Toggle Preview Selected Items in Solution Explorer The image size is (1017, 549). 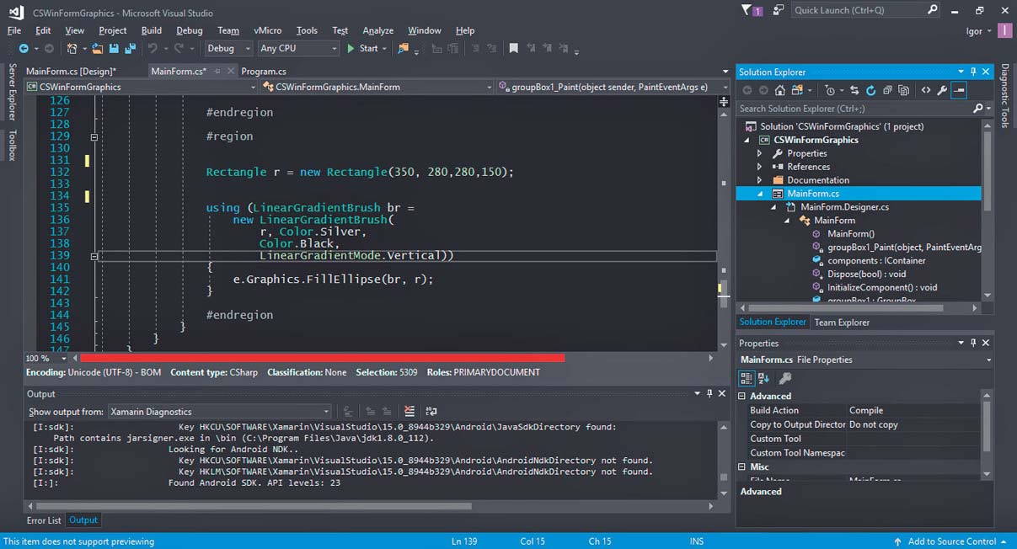tap(959, 90)
